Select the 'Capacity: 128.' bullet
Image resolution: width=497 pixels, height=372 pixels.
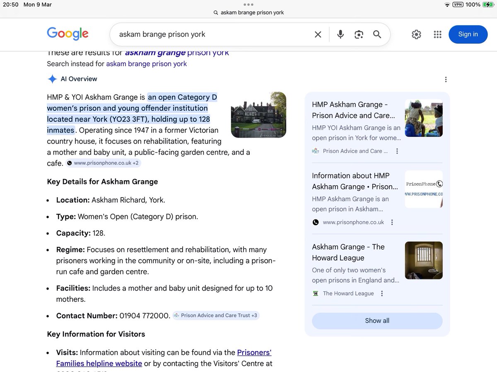coord(81,233)
